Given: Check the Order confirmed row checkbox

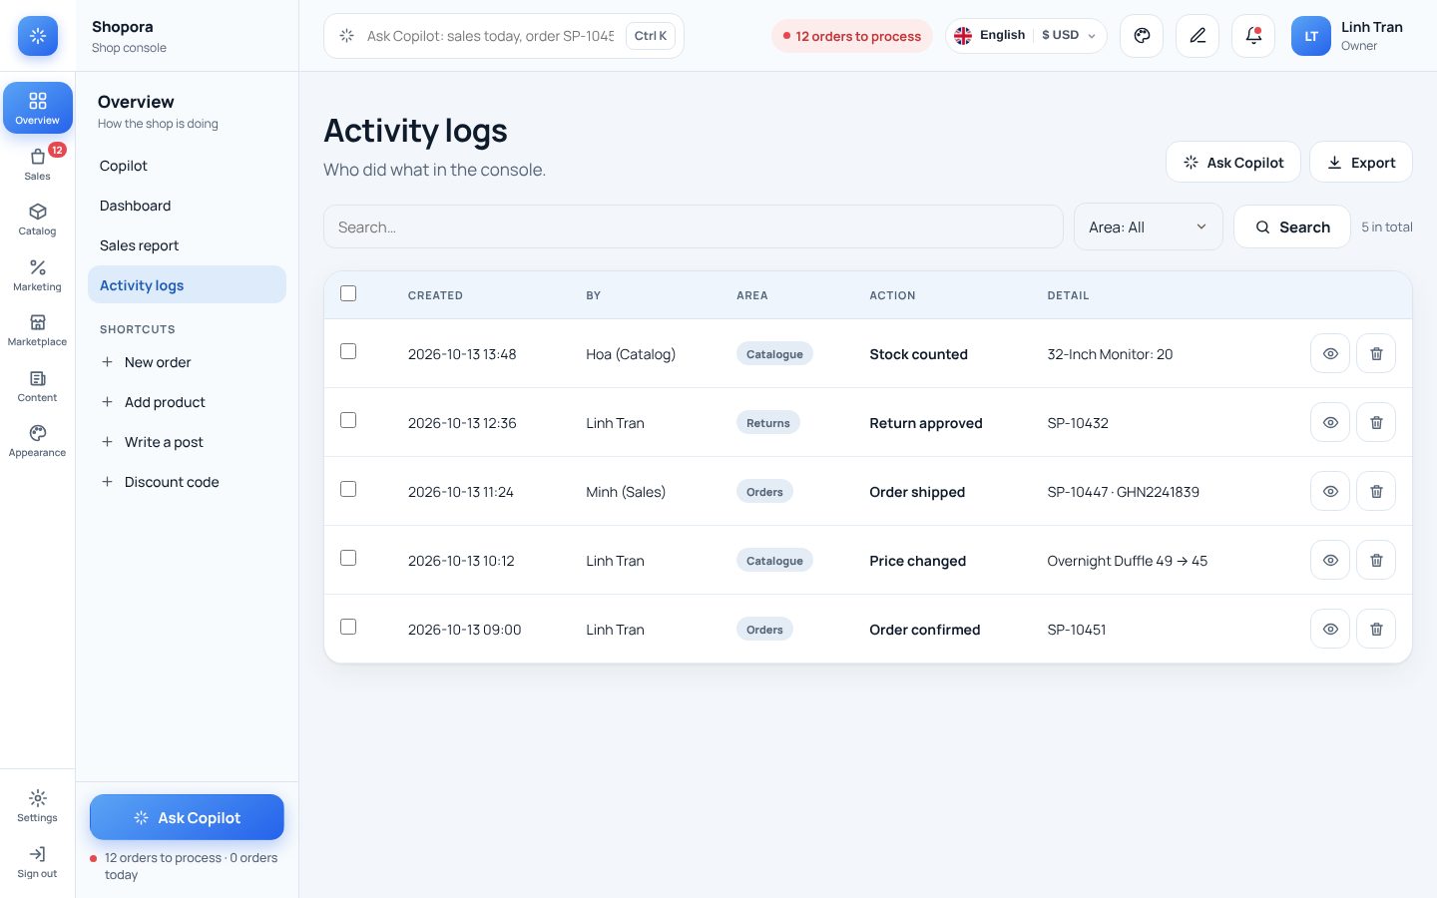Looking at the screenshot, I should pyautogui.click(x=348, y=627).
